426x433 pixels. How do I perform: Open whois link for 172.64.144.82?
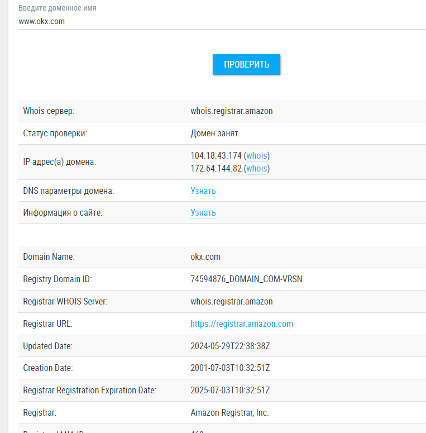pyautogui.click(x=257, y=168)
